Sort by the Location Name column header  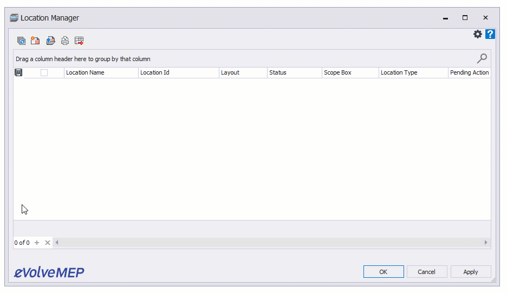tap(101, 72)
